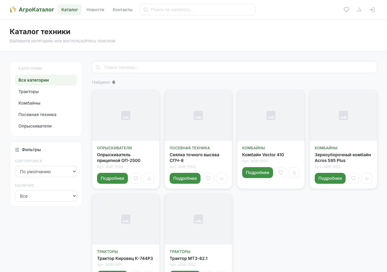Click the magnifier icon in header catalog search
This screenshot has width=387, height=272.
tap(146, 10)
